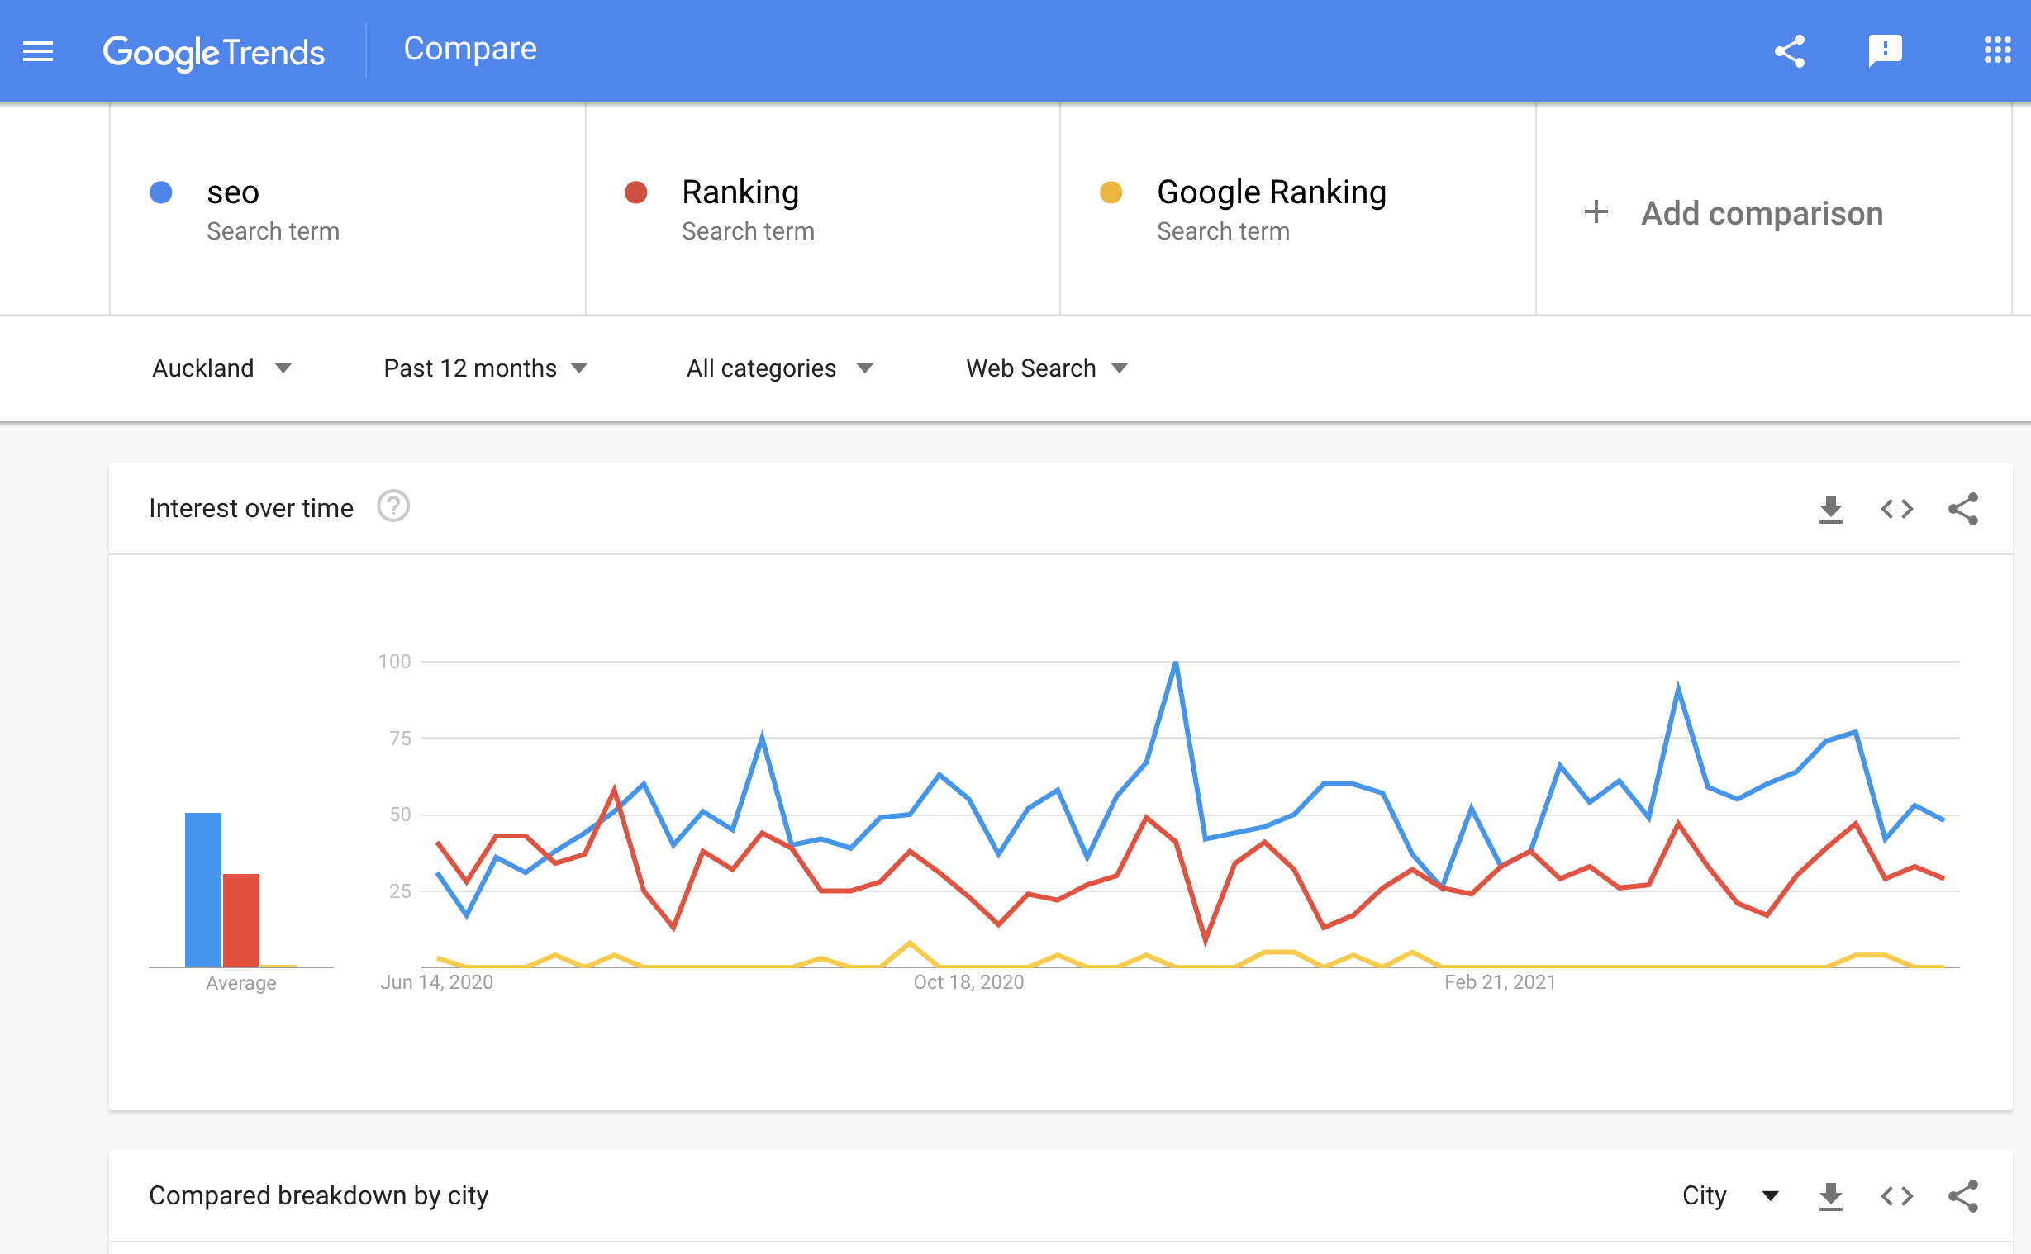Image resolution: width=2031 pixels, height=1254 pixels.
Task: Click Add comparison to add a term
Action: (x=1733, y=213)
